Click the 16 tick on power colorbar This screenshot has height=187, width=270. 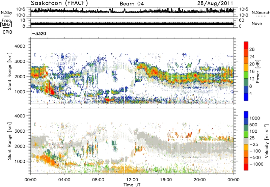[x=252, y=72]
